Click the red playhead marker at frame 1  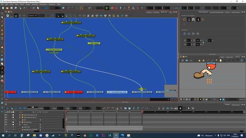[66, 112]
